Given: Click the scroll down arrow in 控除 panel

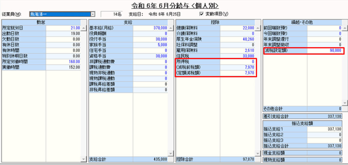Looking at the screenshot, I should tap(258, 153).
